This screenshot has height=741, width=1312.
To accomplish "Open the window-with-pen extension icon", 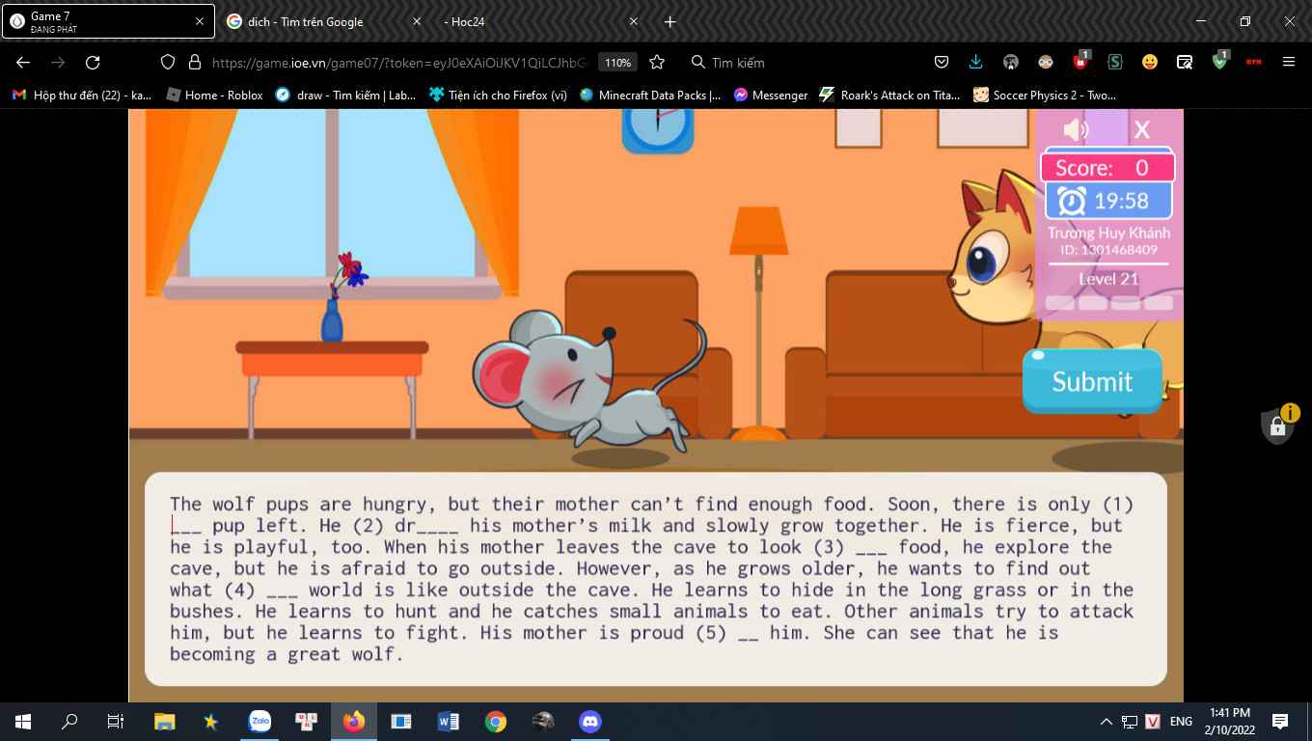I will coord(1185,62).
